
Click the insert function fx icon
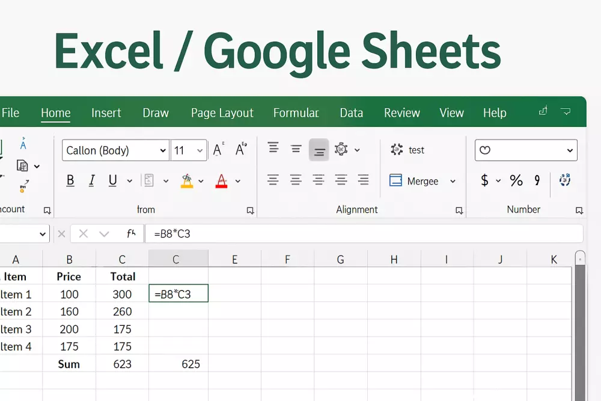pyautogui.click(x=131, y=233)
